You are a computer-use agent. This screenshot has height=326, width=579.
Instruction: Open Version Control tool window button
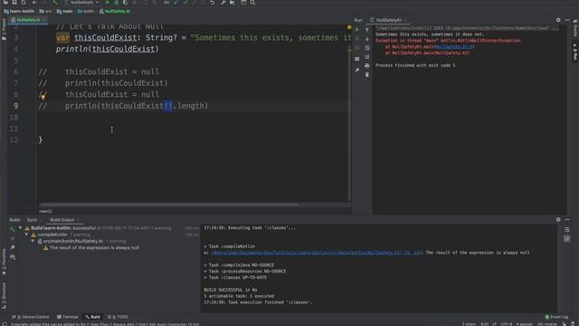click(31, 317)
